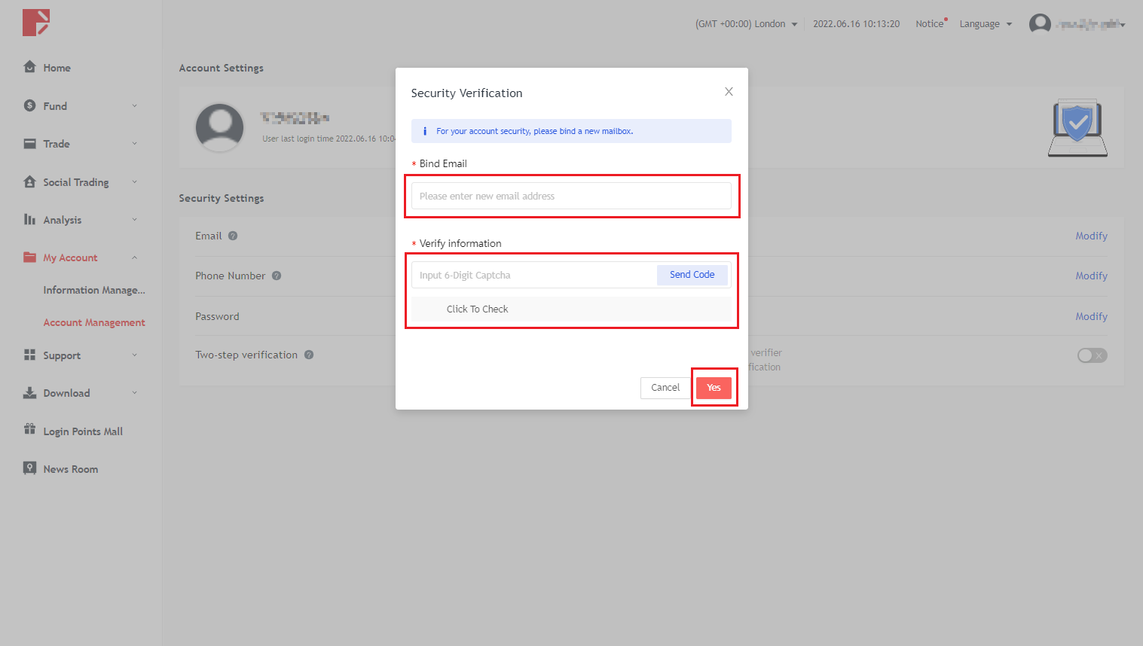
Task: Click the Analysis bar chart icon
Action: tap(29, 219)
